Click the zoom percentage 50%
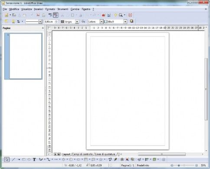This screenshot has height=169, width=210. tap(203, 165)
